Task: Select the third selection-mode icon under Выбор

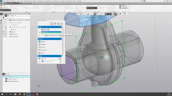Action: pyautogui.click(x=48, y=30)
